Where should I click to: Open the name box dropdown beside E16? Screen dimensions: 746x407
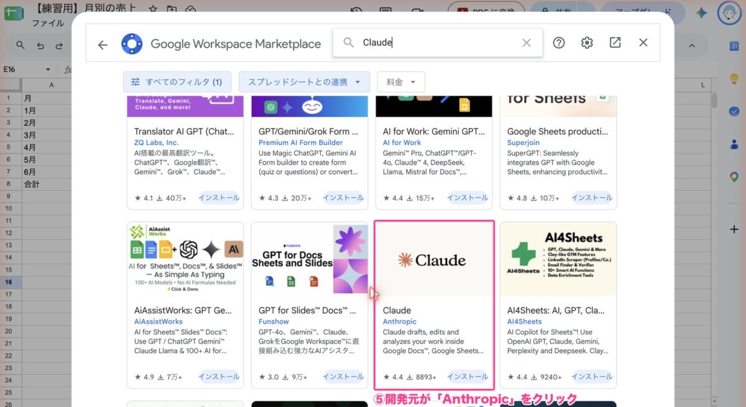pyautogui.click(x=48, y=69)
